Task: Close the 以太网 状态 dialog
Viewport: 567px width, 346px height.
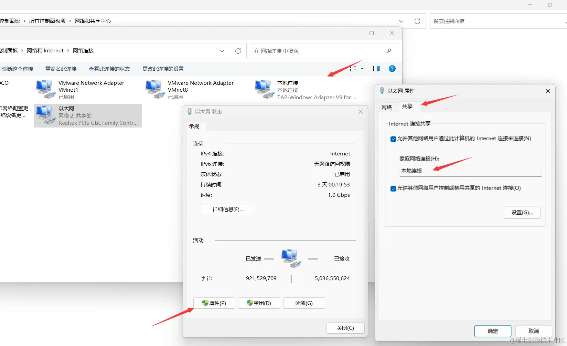Action: coord(361,112)
